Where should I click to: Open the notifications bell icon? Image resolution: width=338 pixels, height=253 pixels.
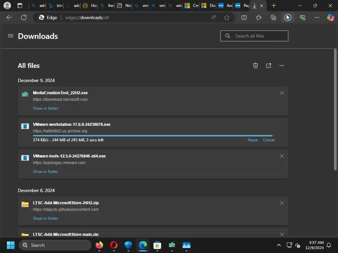pyautogui.click(x=329, y=245)
